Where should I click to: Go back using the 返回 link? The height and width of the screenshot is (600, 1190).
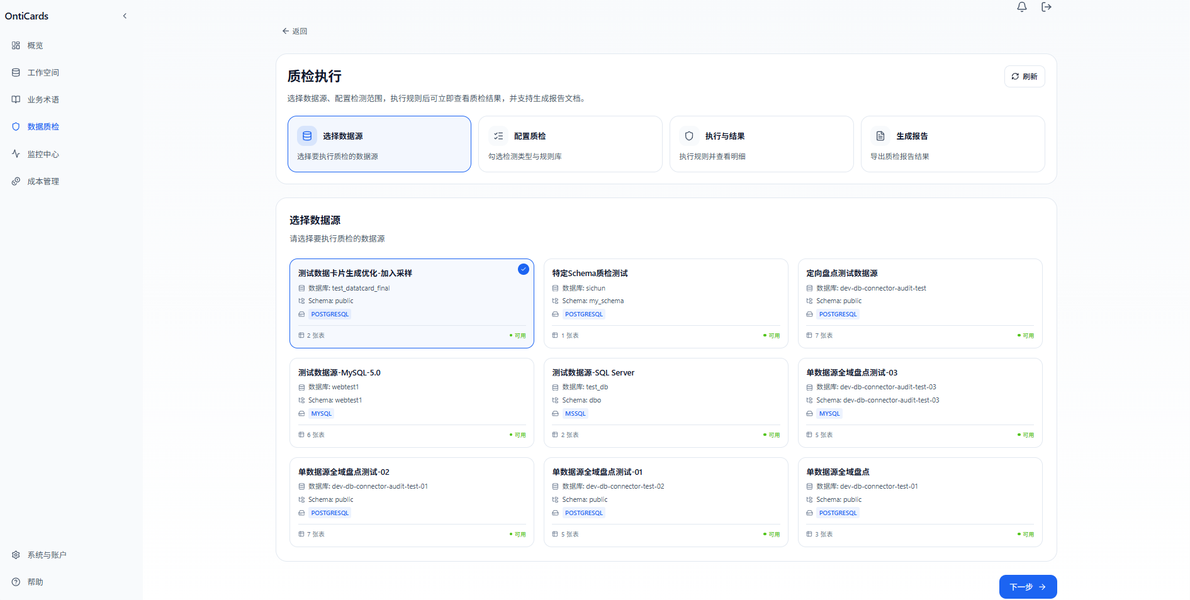click(295, 31)
